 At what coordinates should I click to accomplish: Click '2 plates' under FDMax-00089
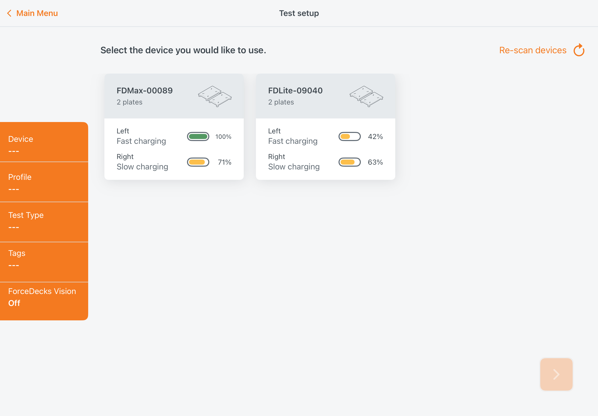[130, 102]
